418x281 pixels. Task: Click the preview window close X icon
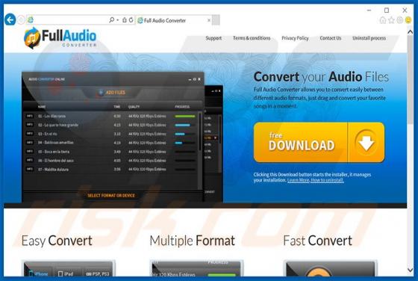click(199, 79)
